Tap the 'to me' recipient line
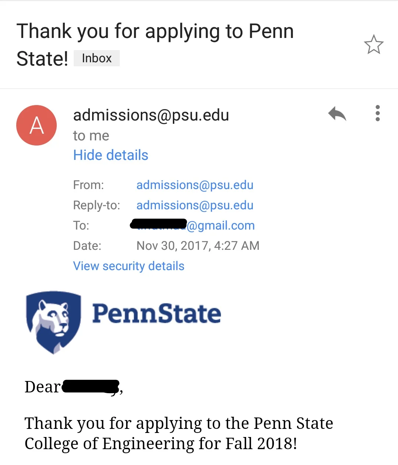This screenshot has height=465, width=398. [x=91, y=136]
